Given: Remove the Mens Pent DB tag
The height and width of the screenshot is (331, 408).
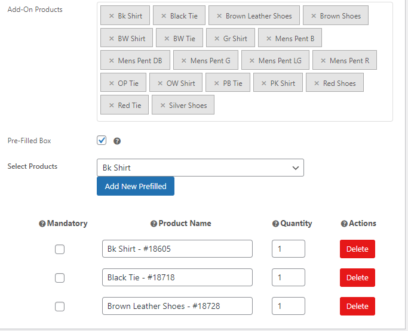Looking at the screenshot, I should tap(111, 61).
